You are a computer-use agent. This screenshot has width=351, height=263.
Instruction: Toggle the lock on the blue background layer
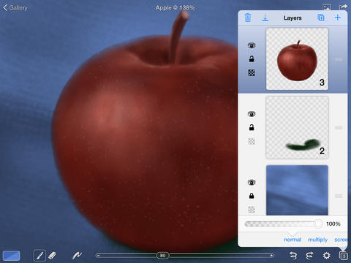click(252, 196)
